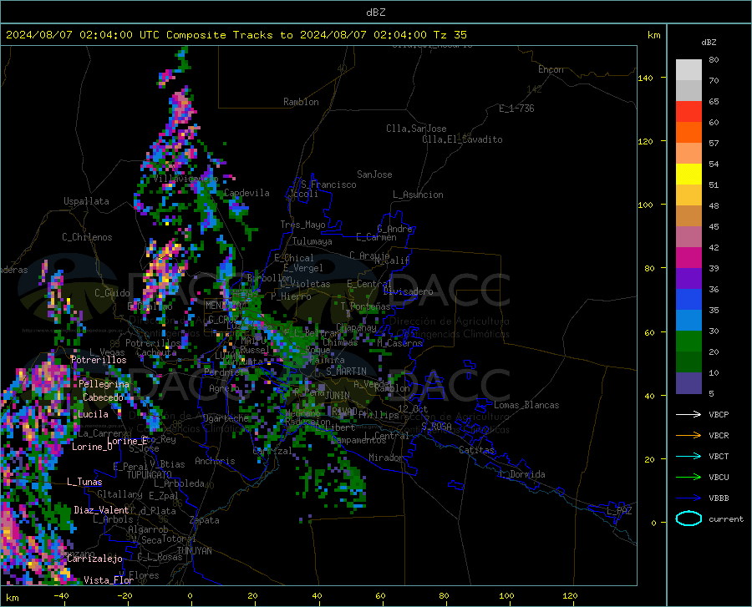
Task: Click the L_Asuncion map label
Action: (418, 195)
